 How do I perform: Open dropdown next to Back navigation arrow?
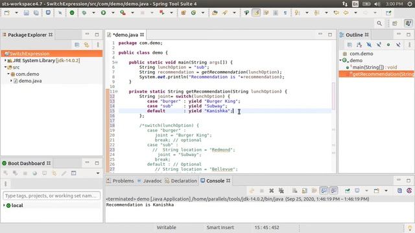(355, 13)
